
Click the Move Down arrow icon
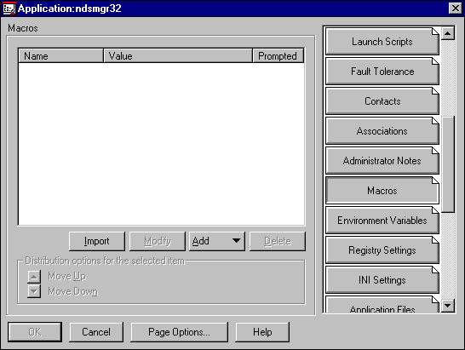[x=34, y=291]
